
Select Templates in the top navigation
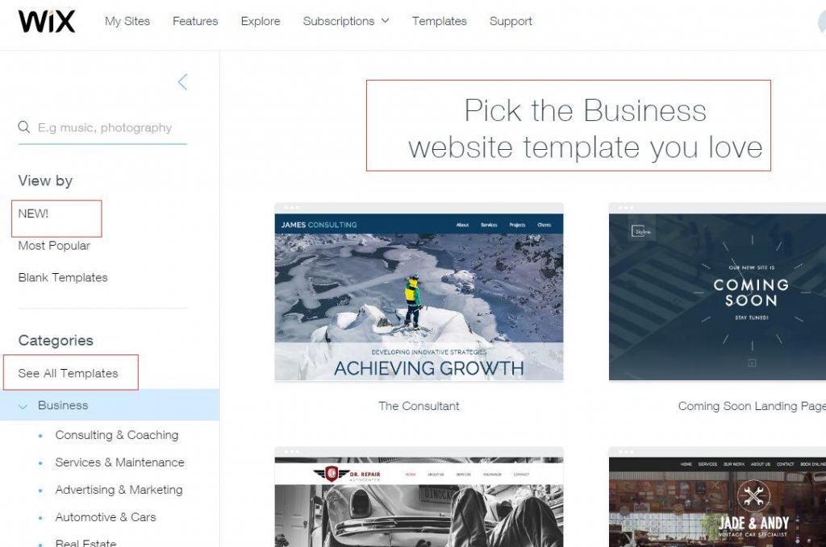point(440,21)
